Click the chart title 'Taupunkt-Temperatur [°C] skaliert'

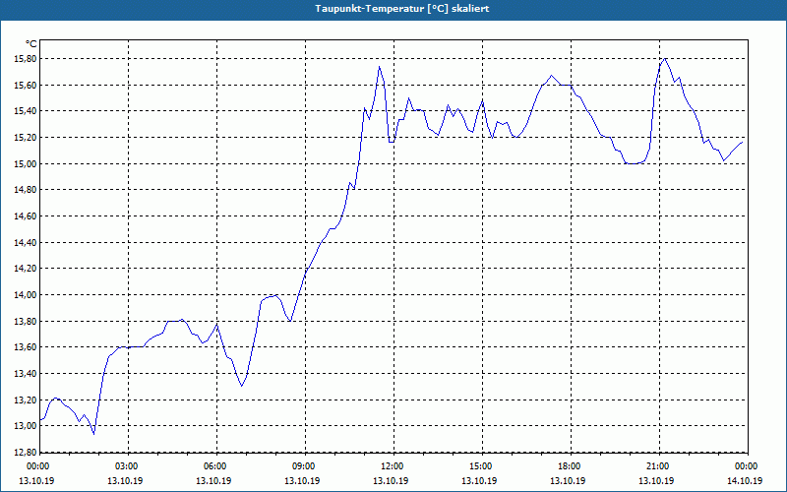(x=402, y=9)
